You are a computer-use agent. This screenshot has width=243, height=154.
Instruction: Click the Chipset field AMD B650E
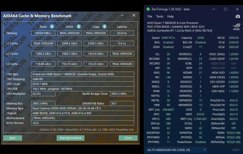pyautogui.click(x=83, y=113)
